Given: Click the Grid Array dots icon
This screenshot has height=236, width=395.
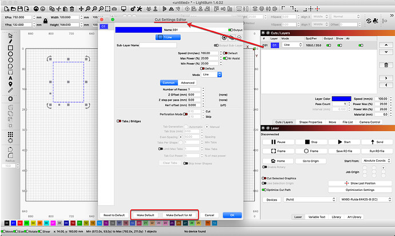Looking at the screenshot, I should point(10,134).
